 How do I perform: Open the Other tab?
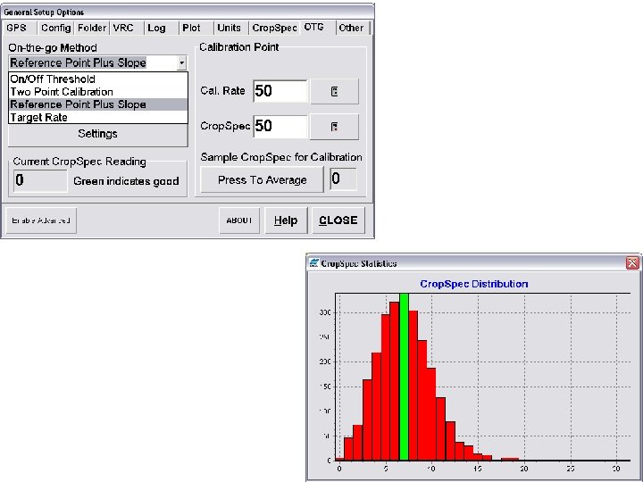(x=353, y=28)
